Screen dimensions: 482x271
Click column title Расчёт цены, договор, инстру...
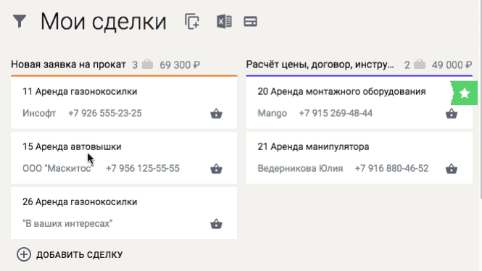pos(320,64)
